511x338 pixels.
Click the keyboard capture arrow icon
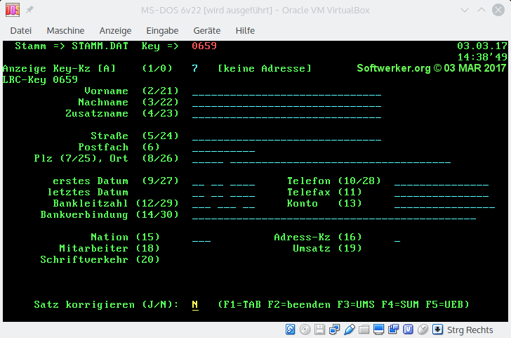pyautogui.click(x=438, y=330)
